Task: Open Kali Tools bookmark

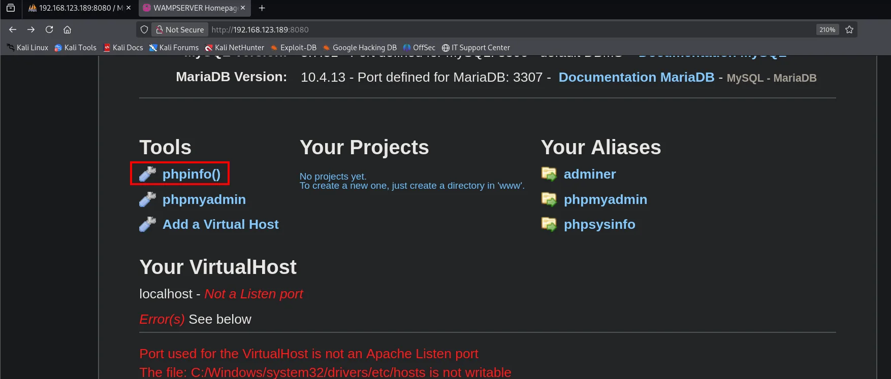Action: coord(75,47)
